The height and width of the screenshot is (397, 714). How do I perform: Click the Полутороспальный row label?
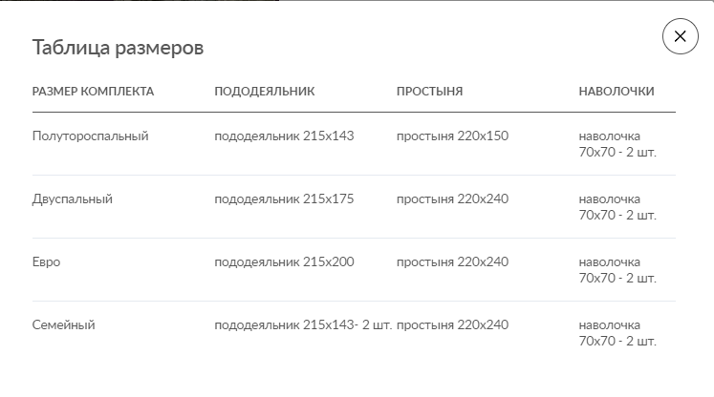(x=90, y=136)
